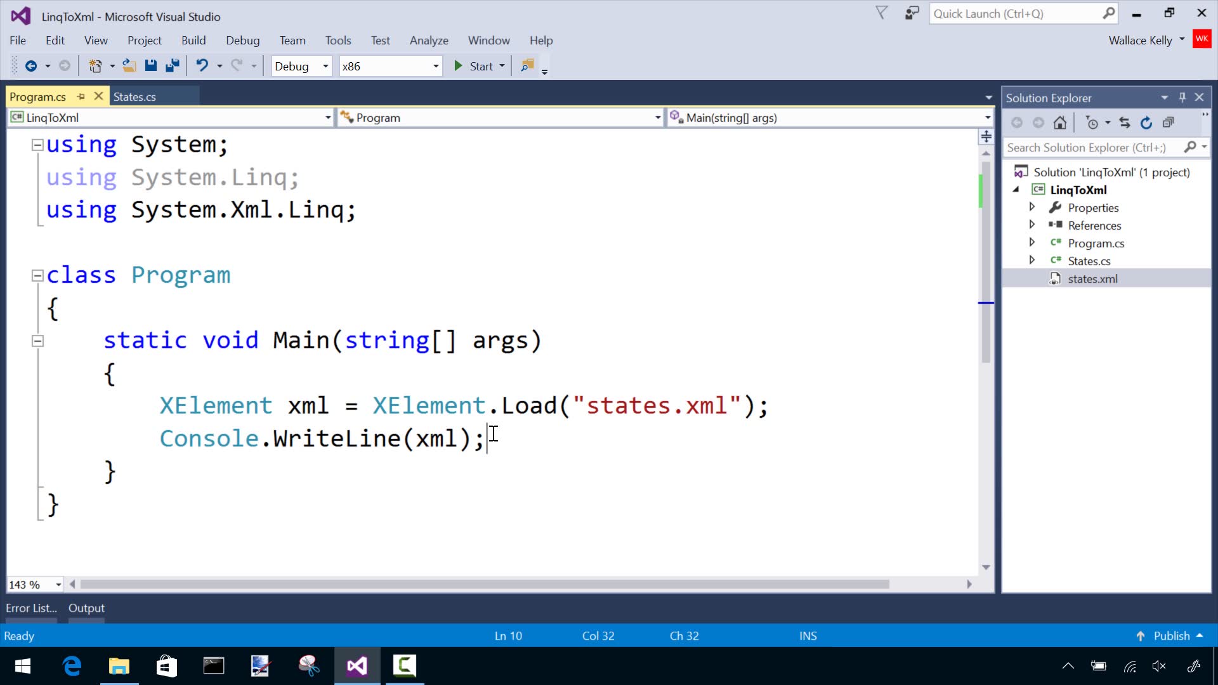Click the Undo icon in toolbar
Viewport: 1218px width, 685px height.
coord(202,66)
